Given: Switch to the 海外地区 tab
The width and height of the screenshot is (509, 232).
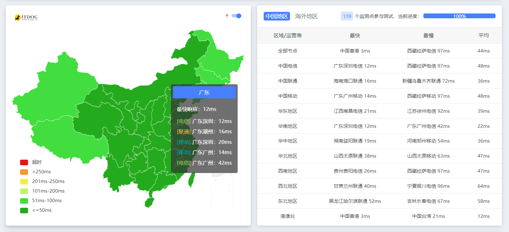Looking at the screenshot, I should click(306, 16).
